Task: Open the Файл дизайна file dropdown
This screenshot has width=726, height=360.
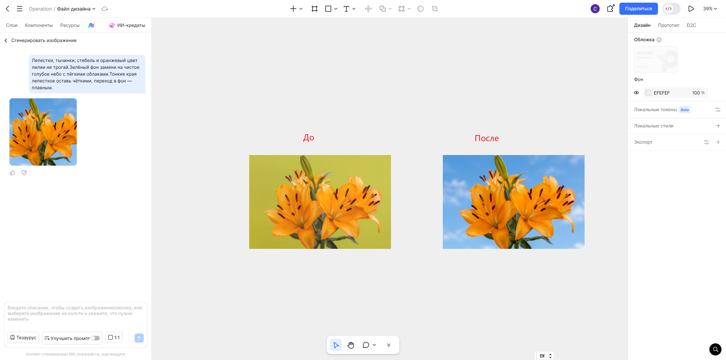Action: pos(76,9)
